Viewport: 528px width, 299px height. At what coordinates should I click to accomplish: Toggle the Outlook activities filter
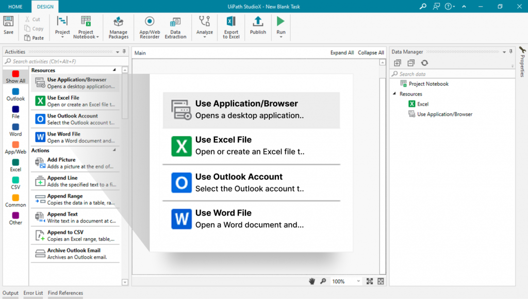(x=15, y=95)
